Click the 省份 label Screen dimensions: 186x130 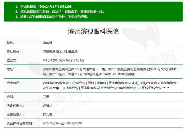11,43
